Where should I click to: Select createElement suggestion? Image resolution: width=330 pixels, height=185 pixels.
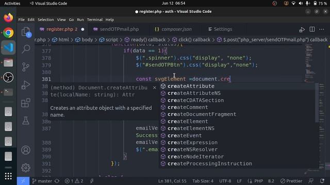point(237,121)
